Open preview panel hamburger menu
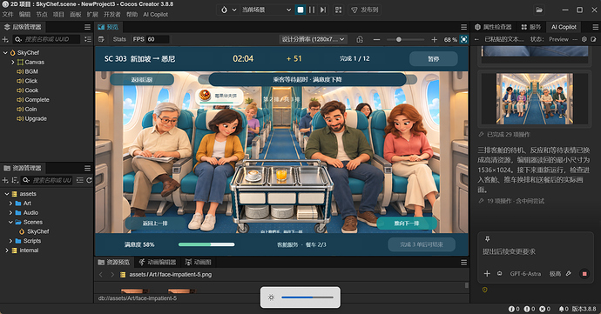This screenshot has width=601, height=314. (x=463, y=27)
